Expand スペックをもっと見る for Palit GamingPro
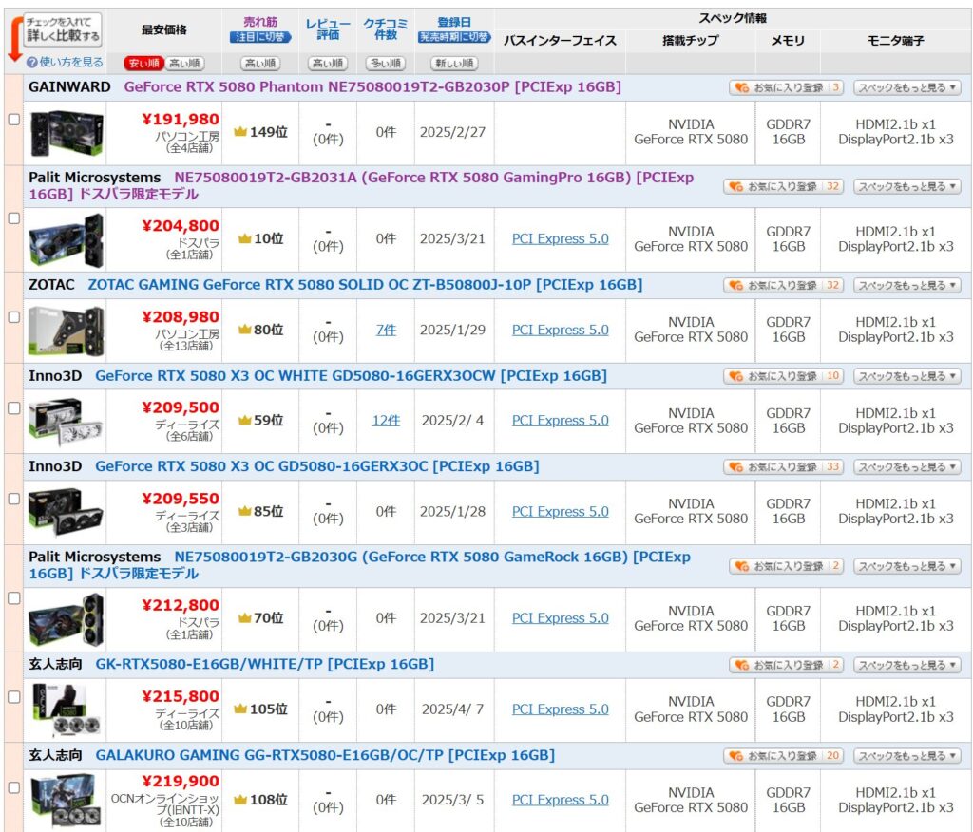 (x=906, y=186)
